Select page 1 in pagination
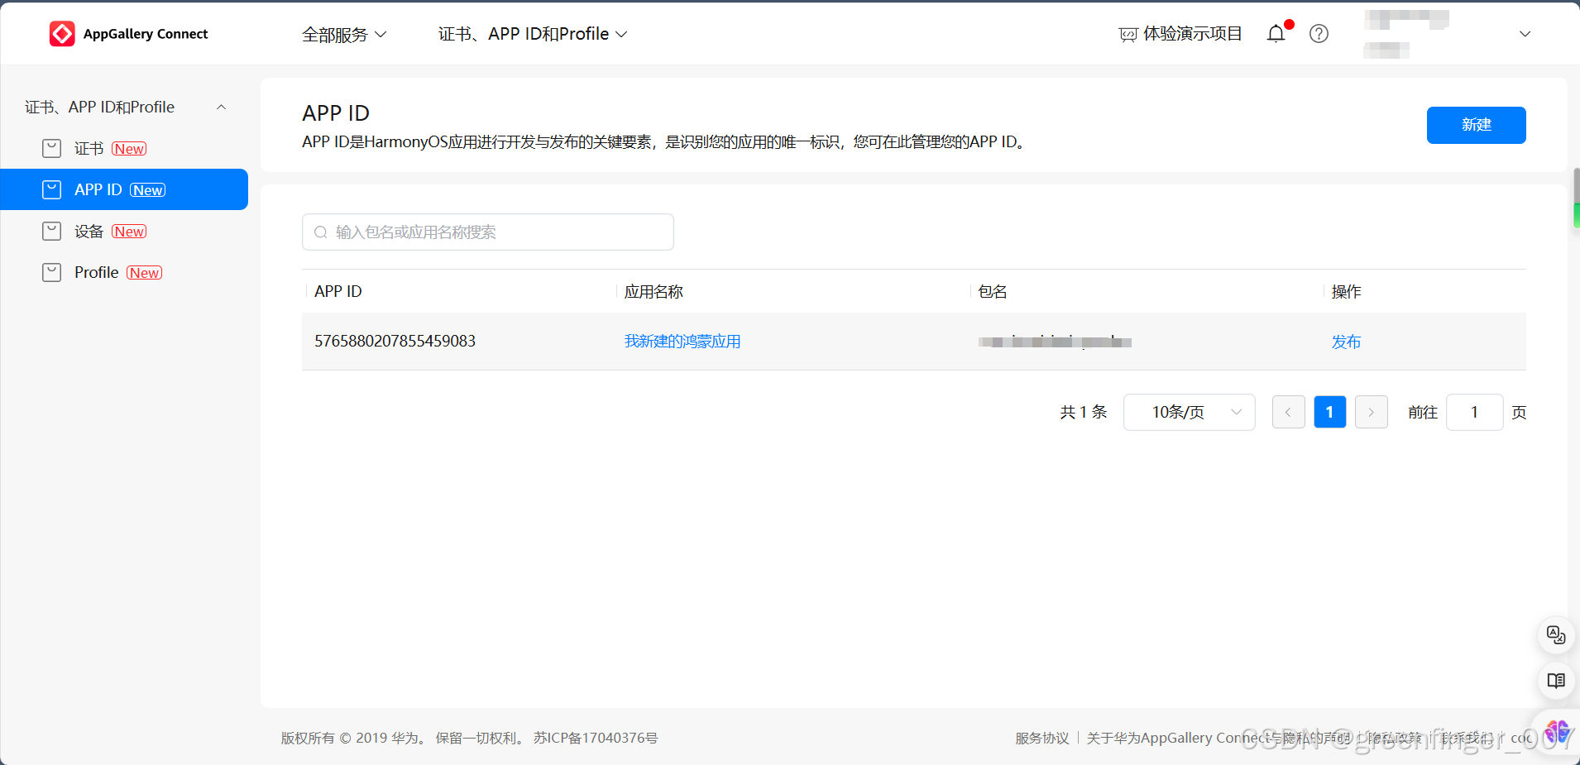1580x765 pixels. coord(1329,412)
